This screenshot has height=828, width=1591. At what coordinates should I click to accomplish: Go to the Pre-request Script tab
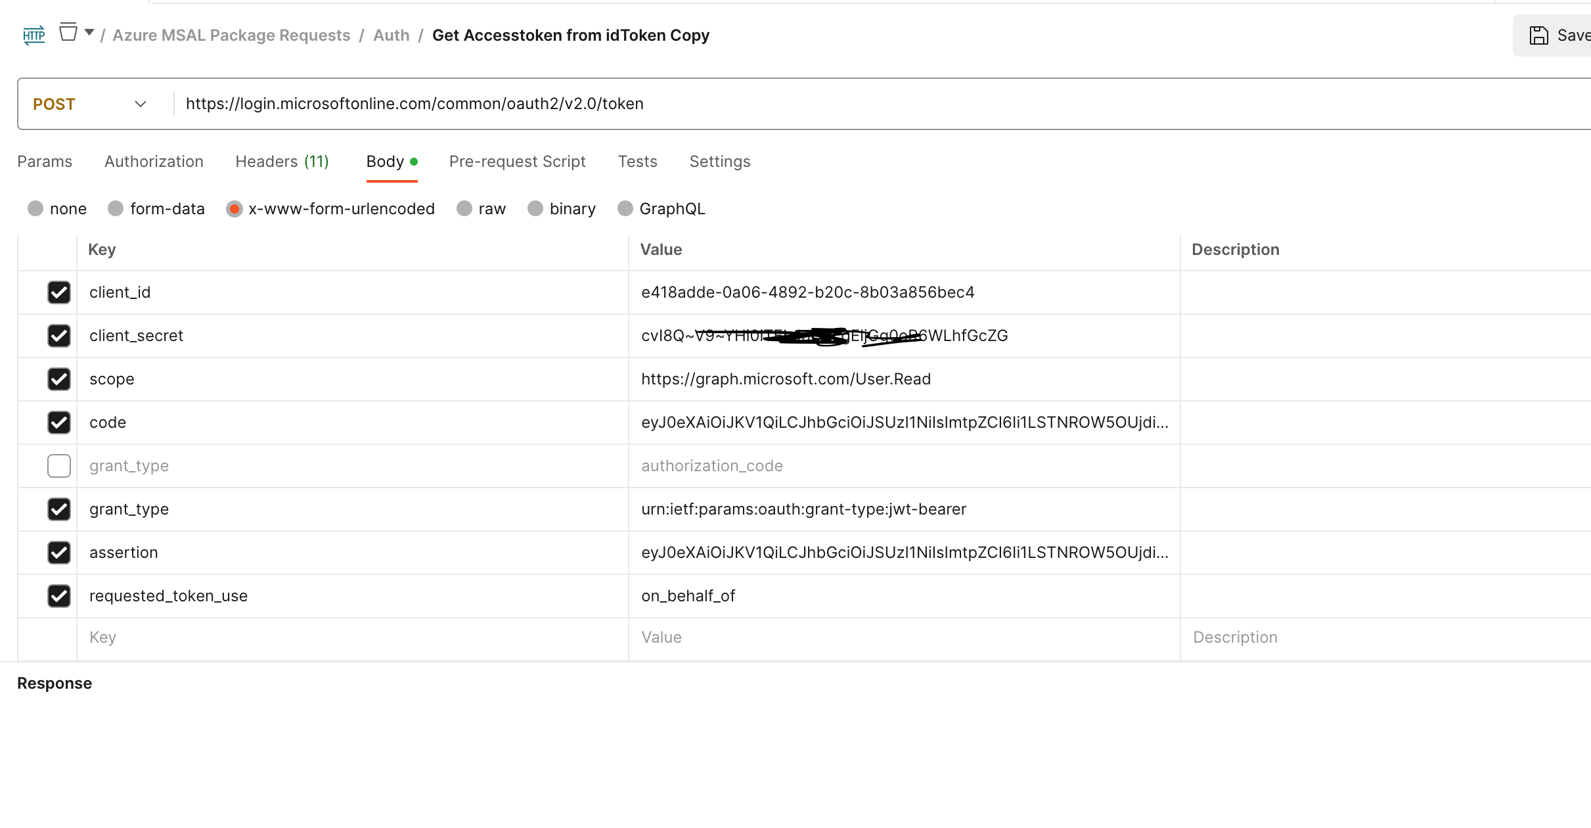[x=517, y=161]
